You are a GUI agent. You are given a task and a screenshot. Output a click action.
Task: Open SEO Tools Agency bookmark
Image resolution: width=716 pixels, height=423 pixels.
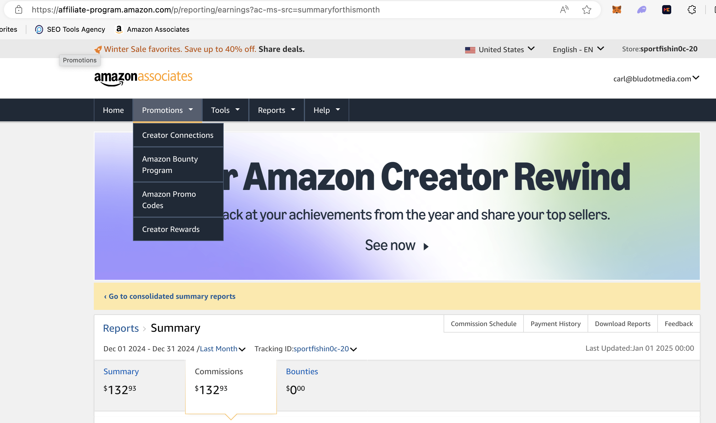coord(70,29)
